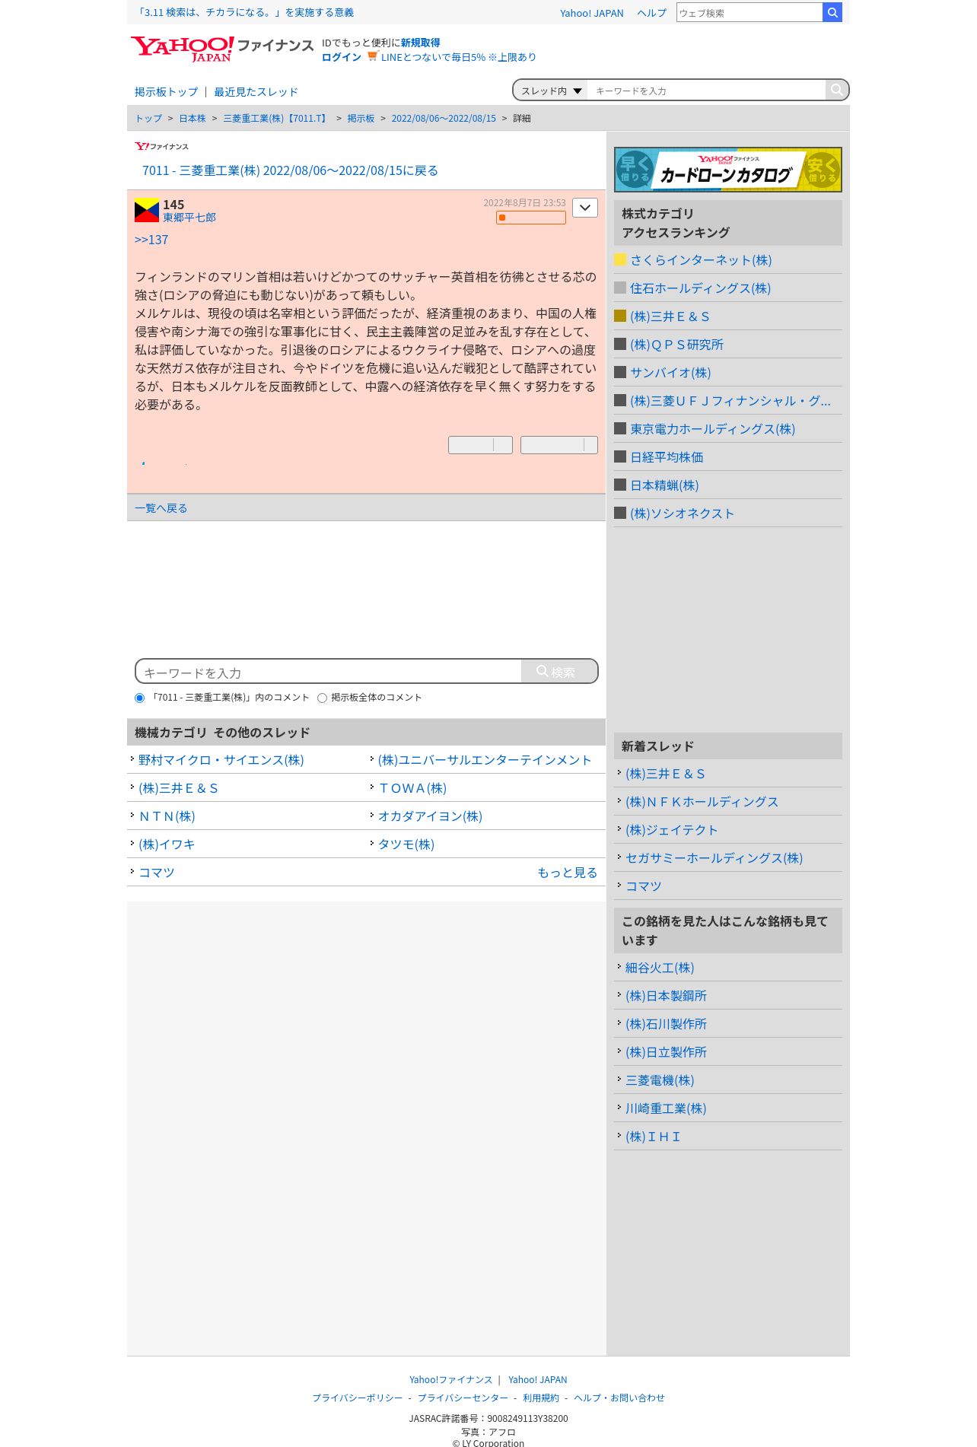Open タツモ(株) thread
This screenshot has width=977, height=1447.
(x=406, y=844)
